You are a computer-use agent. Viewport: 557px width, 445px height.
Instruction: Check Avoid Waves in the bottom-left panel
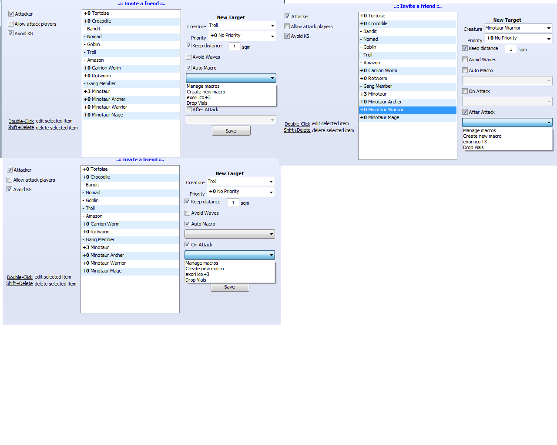pyautogui.click(x=188, y=213)
